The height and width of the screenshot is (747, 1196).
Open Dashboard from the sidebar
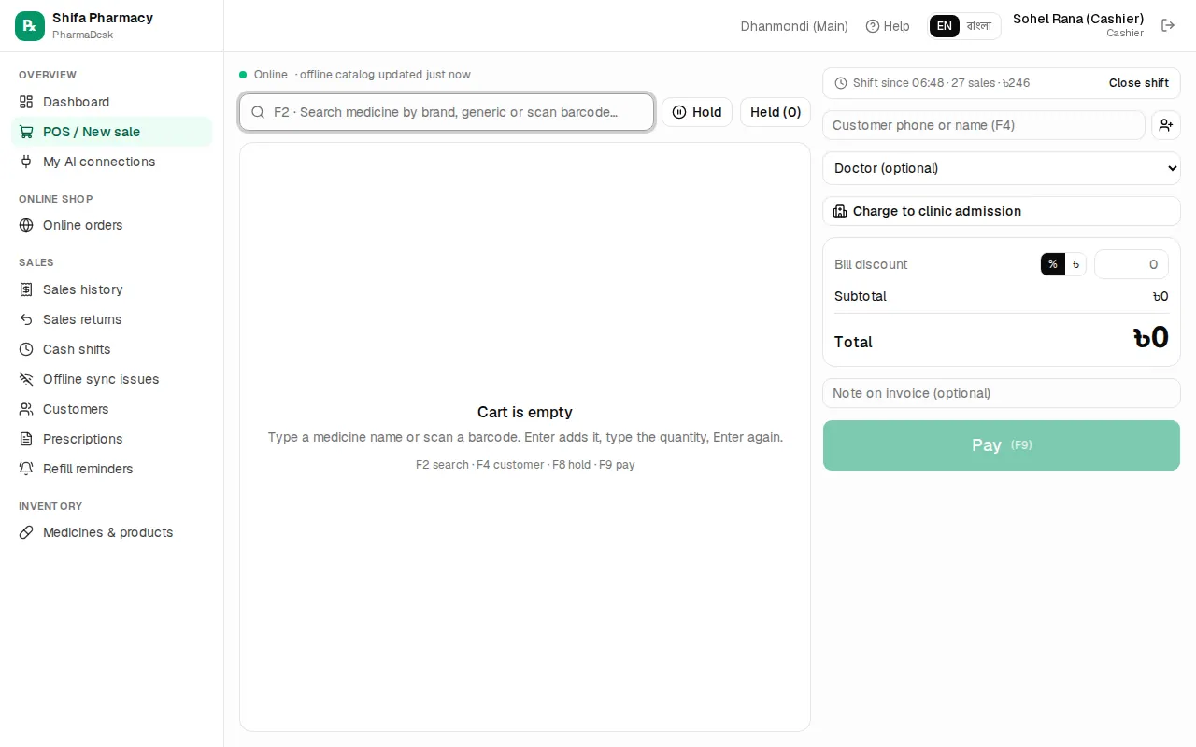111,102
